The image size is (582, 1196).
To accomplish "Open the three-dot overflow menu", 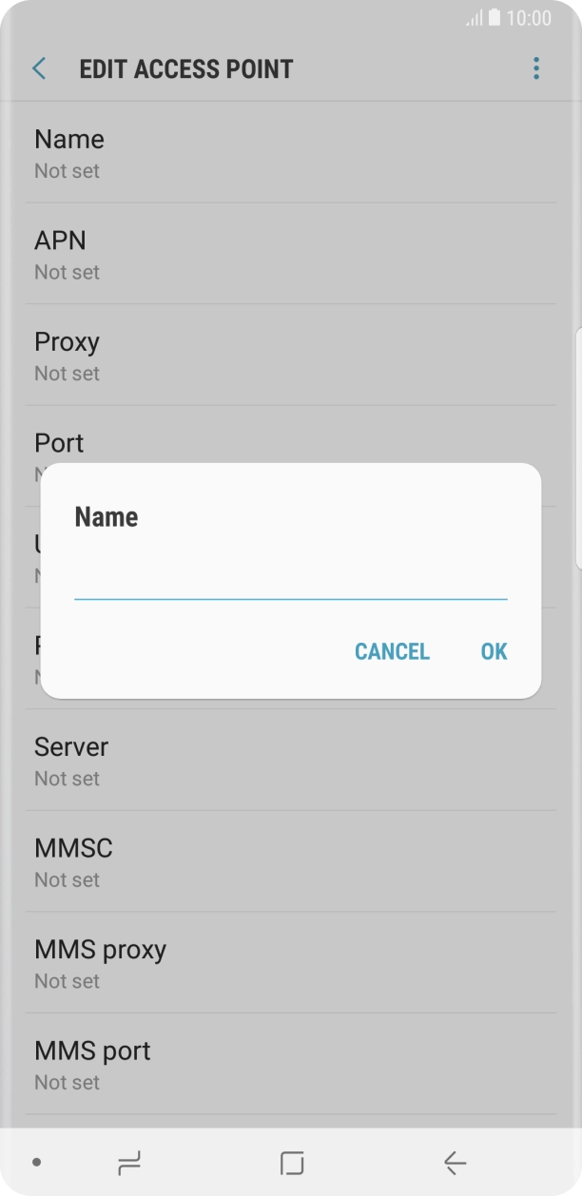I will [536, 68].
